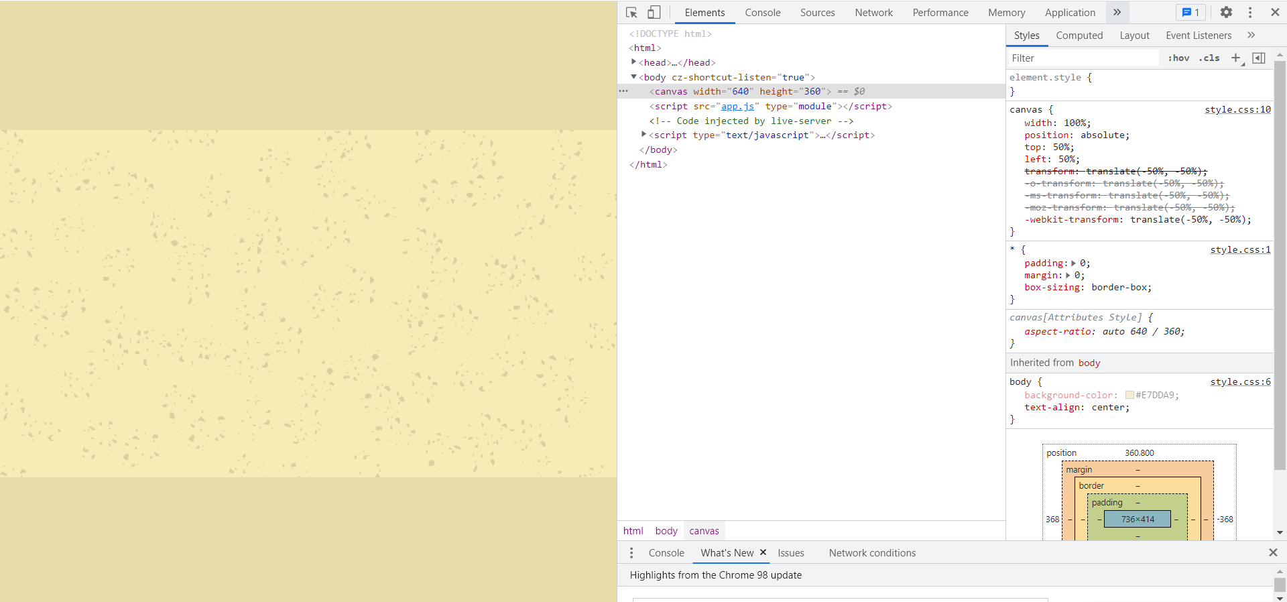Click the issues counter badge

click(1190, 13)
